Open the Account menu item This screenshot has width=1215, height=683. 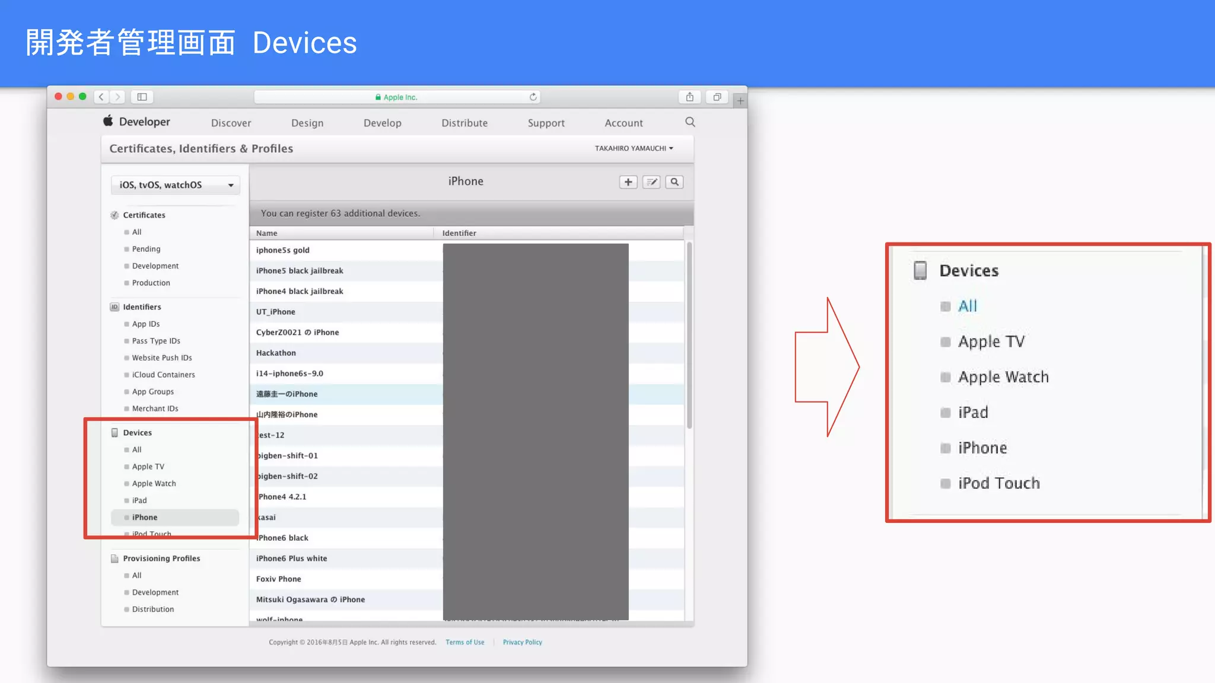coord(624,123)
